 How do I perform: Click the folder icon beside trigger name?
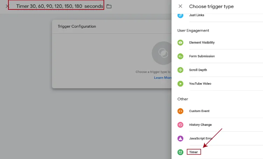coord(109,6)
